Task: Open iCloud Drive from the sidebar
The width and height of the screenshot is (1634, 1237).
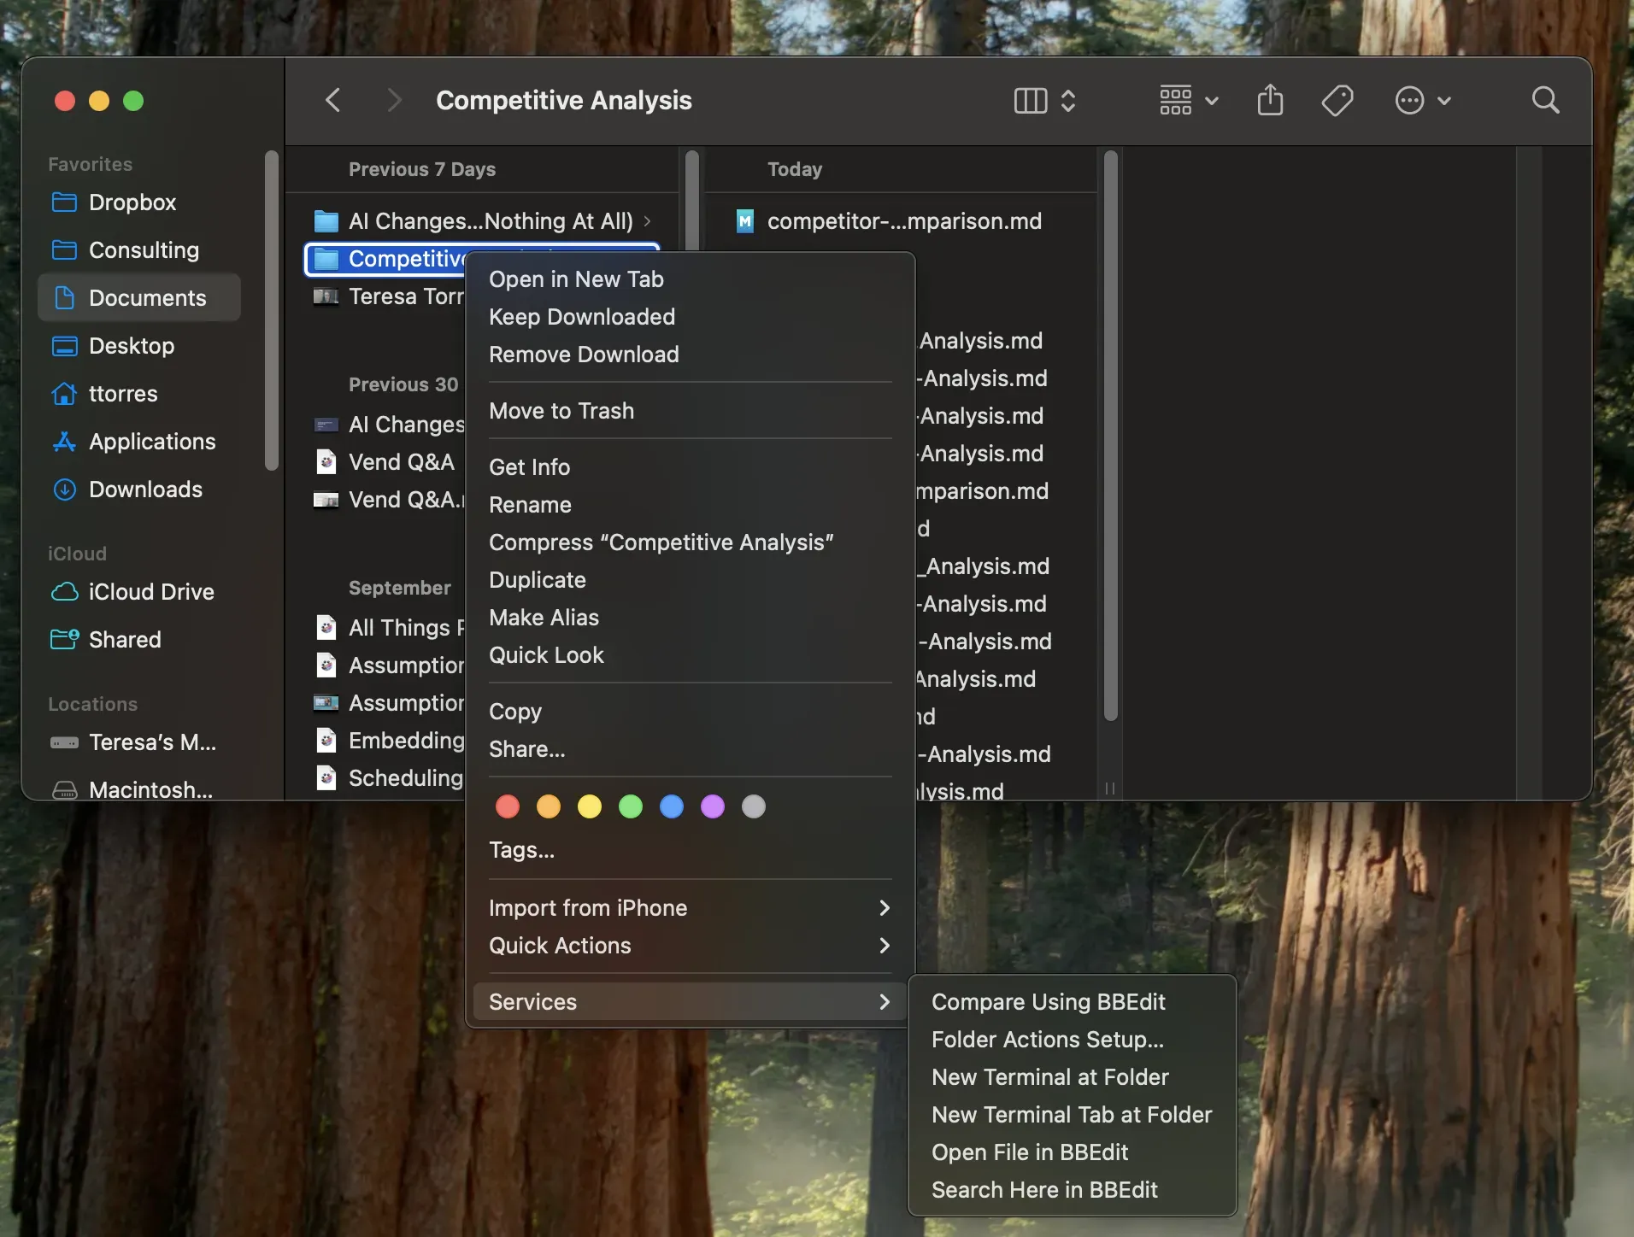Action: [151, 592]
